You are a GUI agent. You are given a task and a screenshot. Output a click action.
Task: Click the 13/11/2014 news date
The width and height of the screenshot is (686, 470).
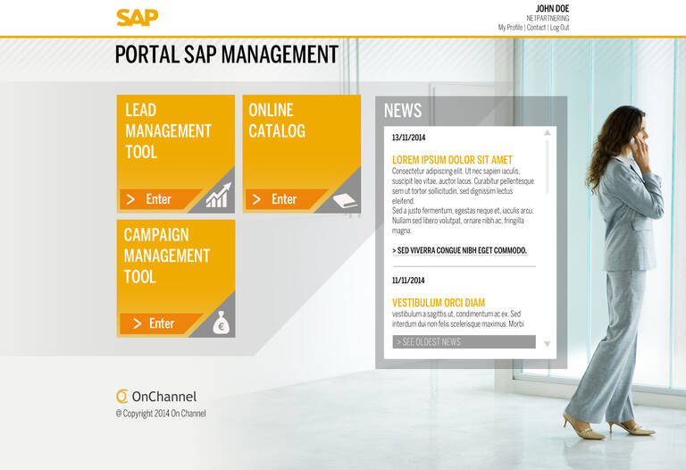coord(408,138)
